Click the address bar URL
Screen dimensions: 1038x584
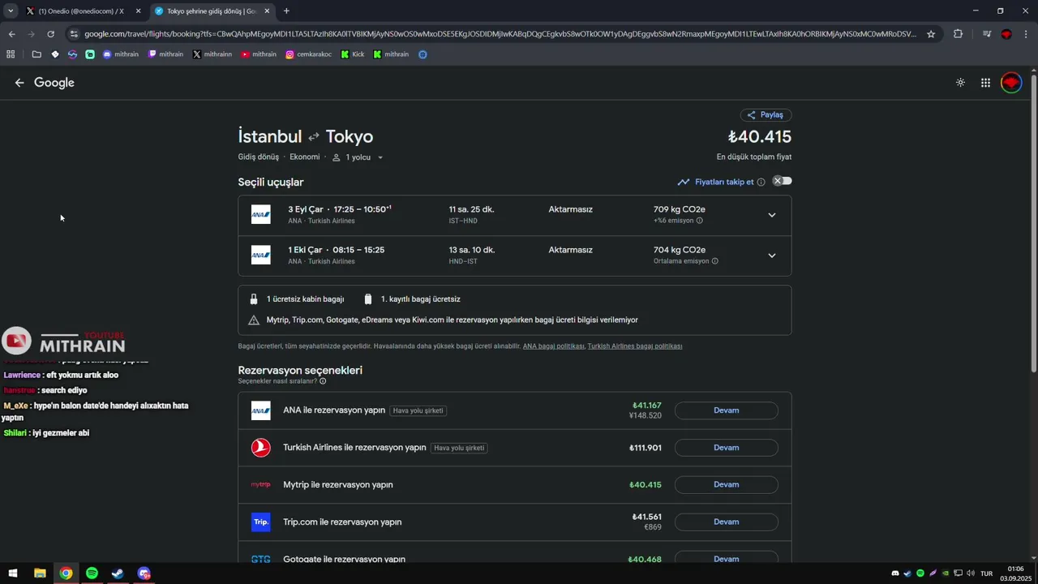[500, 34]
